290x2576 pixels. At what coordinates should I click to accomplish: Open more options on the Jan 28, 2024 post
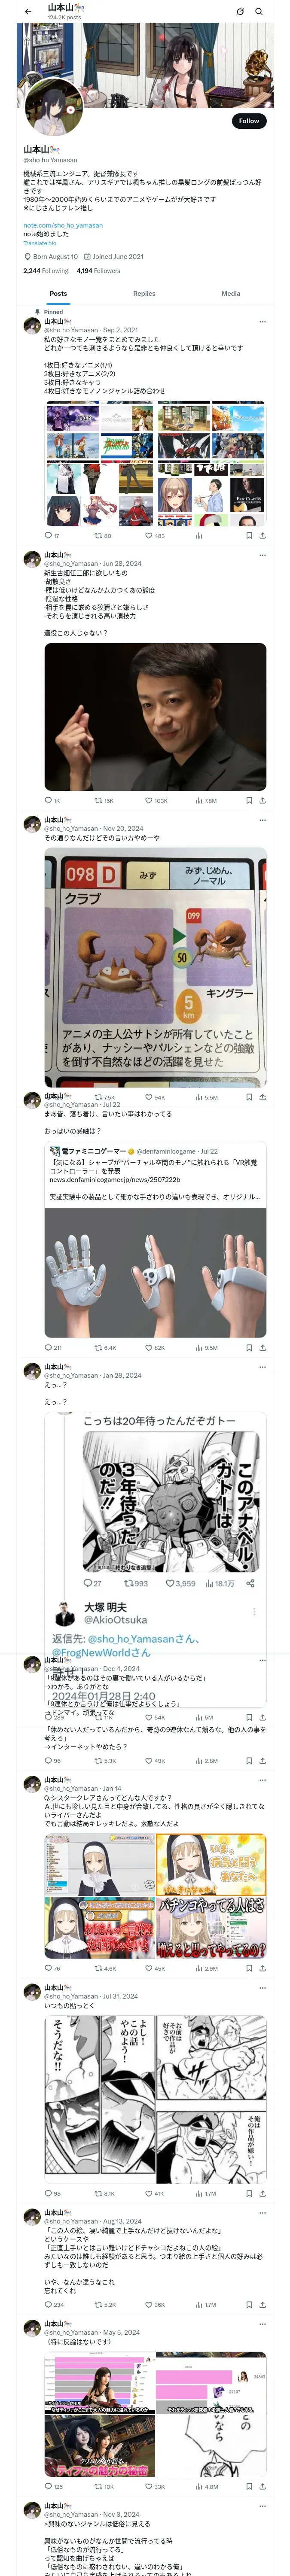point(263,1367)
